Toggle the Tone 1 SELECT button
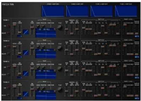Viewport: 141px width, 101px height. tap(9, 33)
